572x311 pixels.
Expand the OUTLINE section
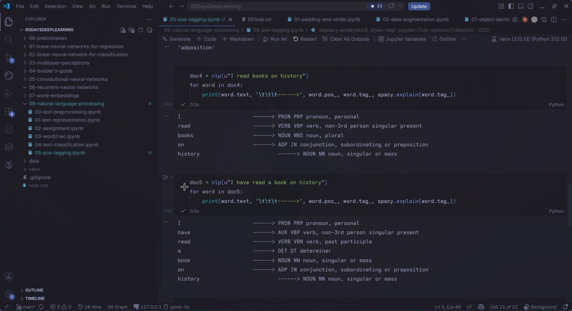pyautogui.click(x=34, y=290)
